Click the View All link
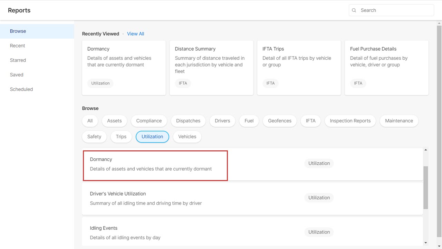442x249 pixels. [x=135, y=34]
